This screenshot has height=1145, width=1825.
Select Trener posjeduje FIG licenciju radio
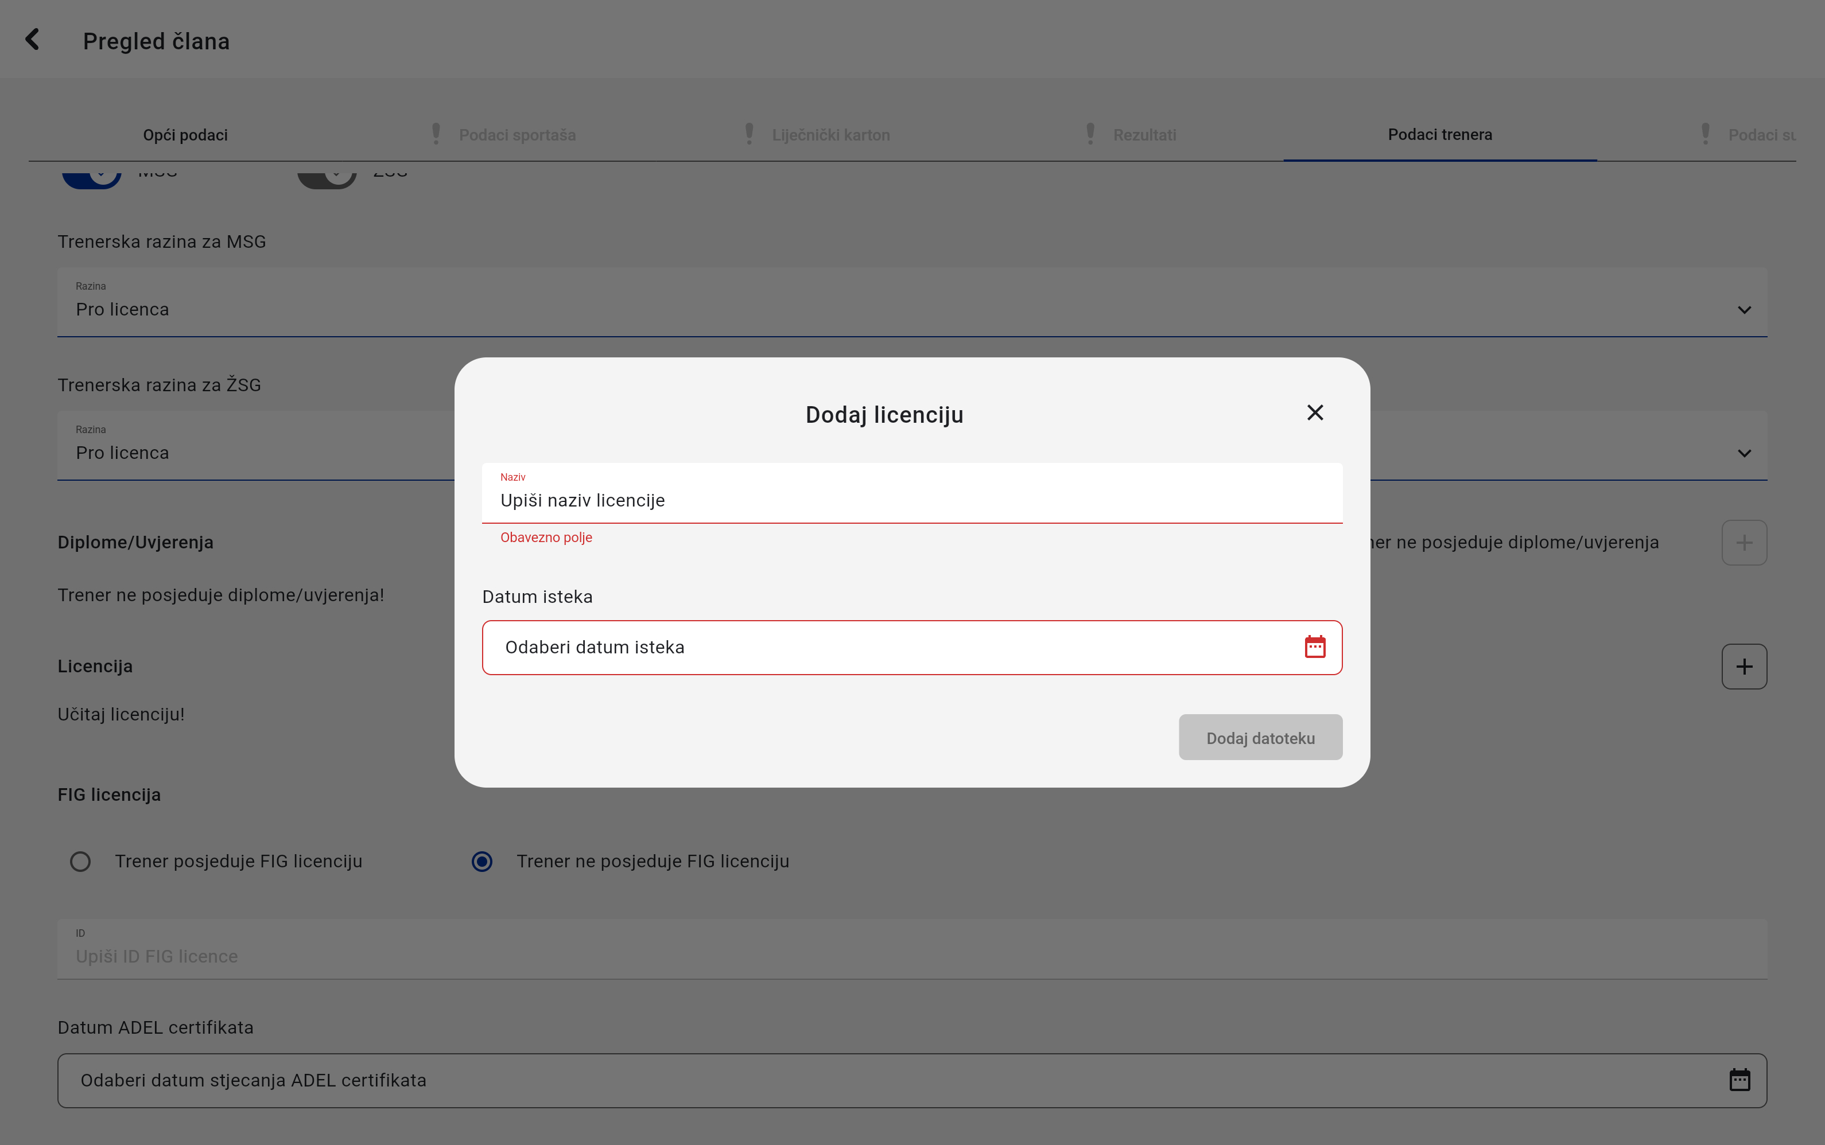click(80, 862)
